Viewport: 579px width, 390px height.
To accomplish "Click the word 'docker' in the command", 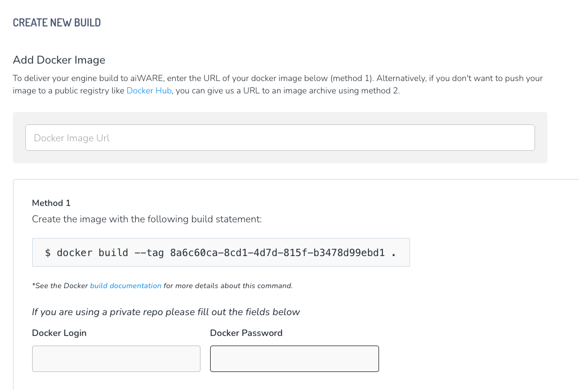I will [74, 253].
